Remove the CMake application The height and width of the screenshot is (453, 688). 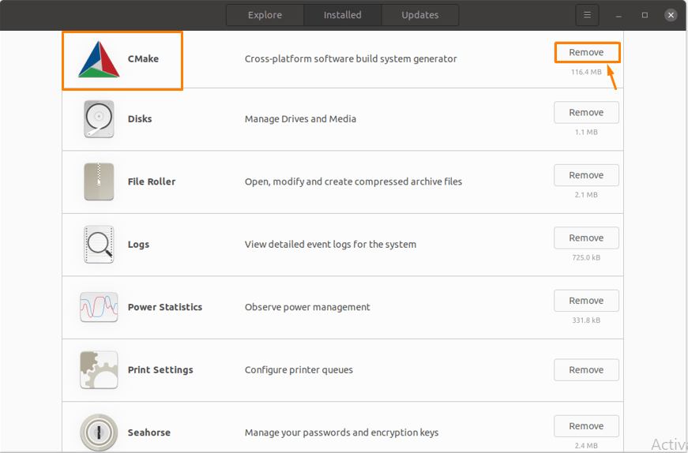click(x=587, y=52)
